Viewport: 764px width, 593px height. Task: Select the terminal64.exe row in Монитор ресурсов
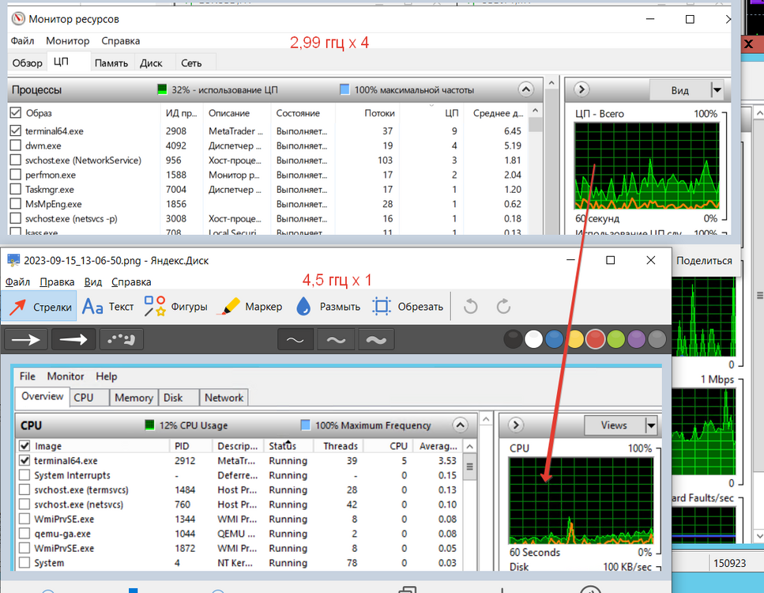coord(269,130)
